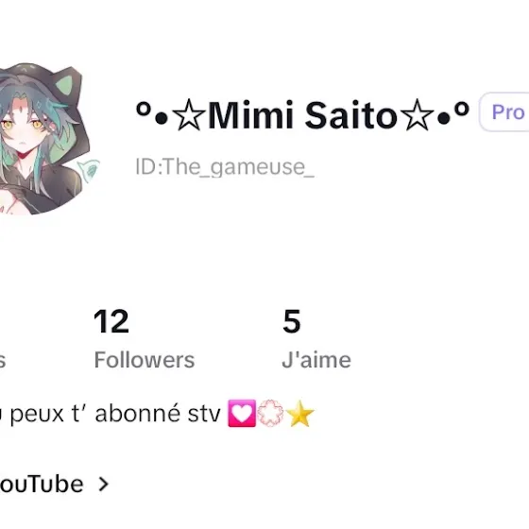
Task: Click the outlined star before Mimi
Action: coord(188,114)
